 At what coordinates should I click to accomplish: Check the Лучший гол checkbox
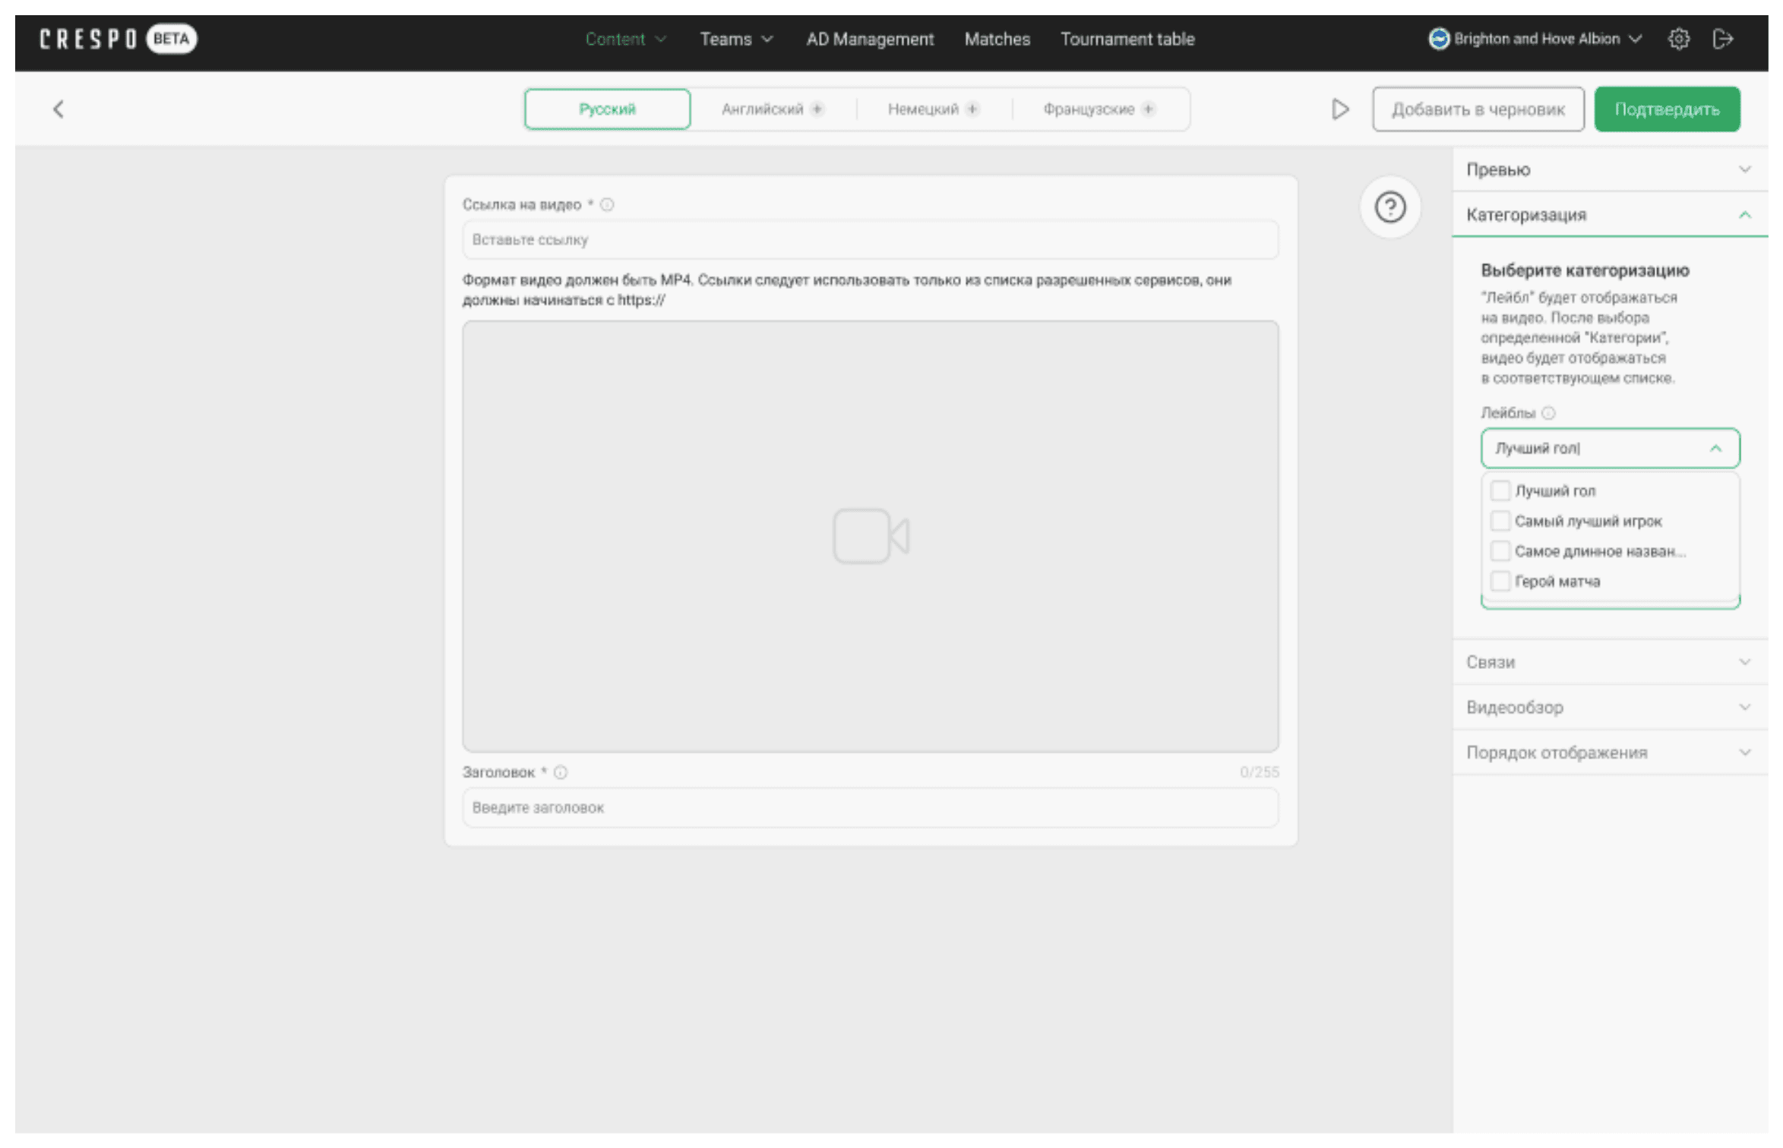point(1500,491)
